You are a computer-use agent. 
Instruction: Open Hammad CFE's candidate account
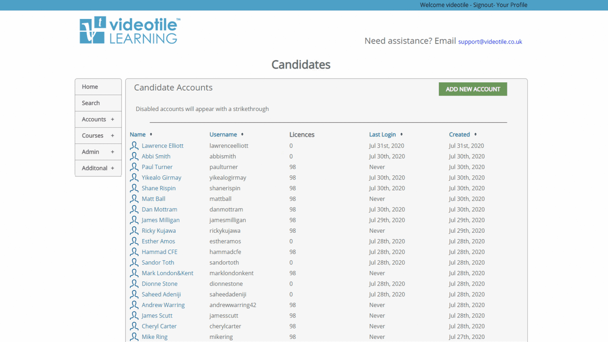(x=160, y=252)
